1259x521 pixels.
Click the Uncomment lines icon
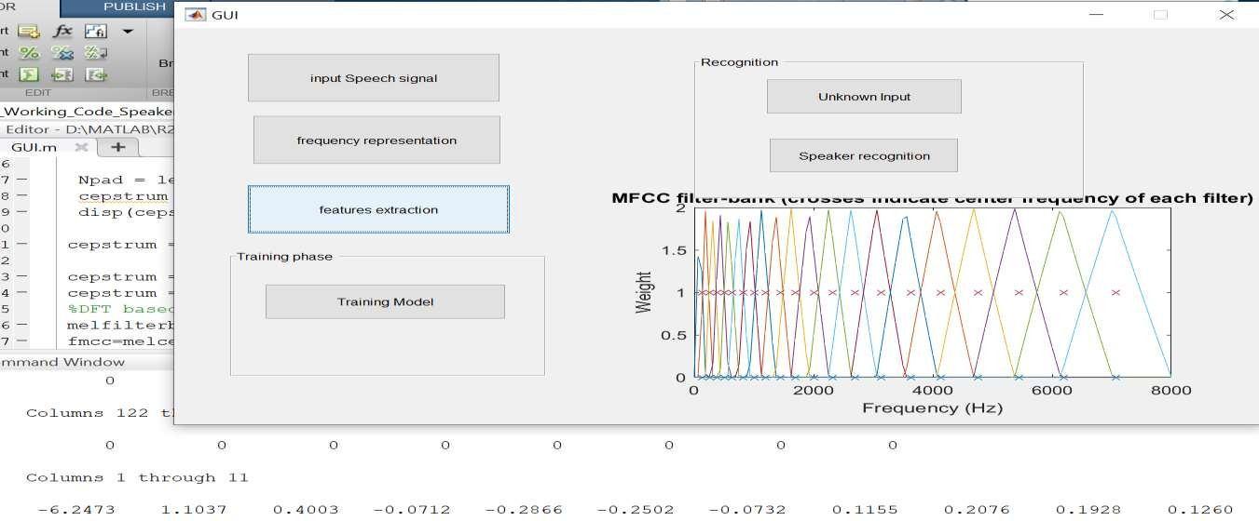click(x=62, y=53)
